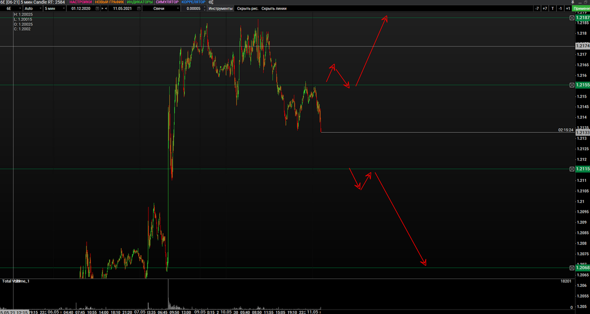The height and width of the screenshot is (314, 590).
Task: Click the Инструменты button
Action: point(221,8)
